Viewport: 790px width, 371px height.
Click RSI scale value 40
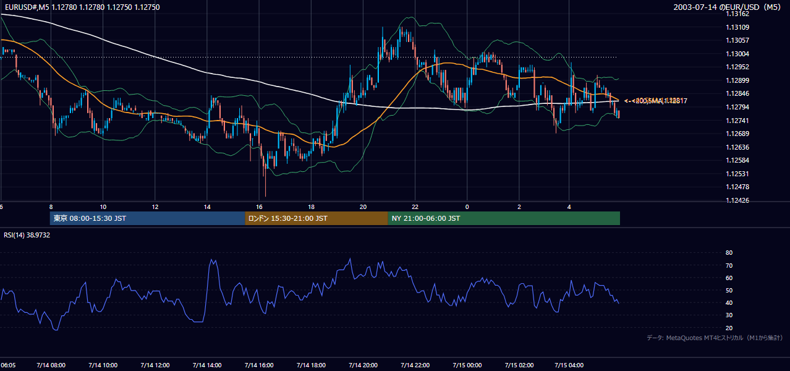729,302
